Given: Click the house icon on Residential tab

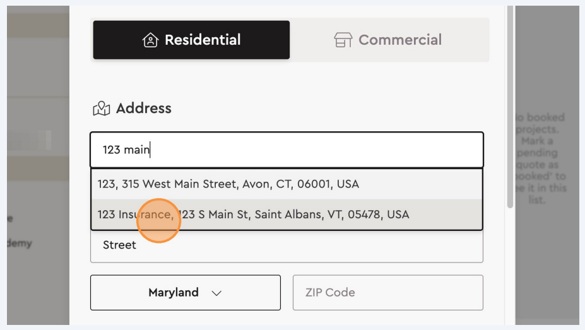Looking at the screenshot, I should point(150,40).
